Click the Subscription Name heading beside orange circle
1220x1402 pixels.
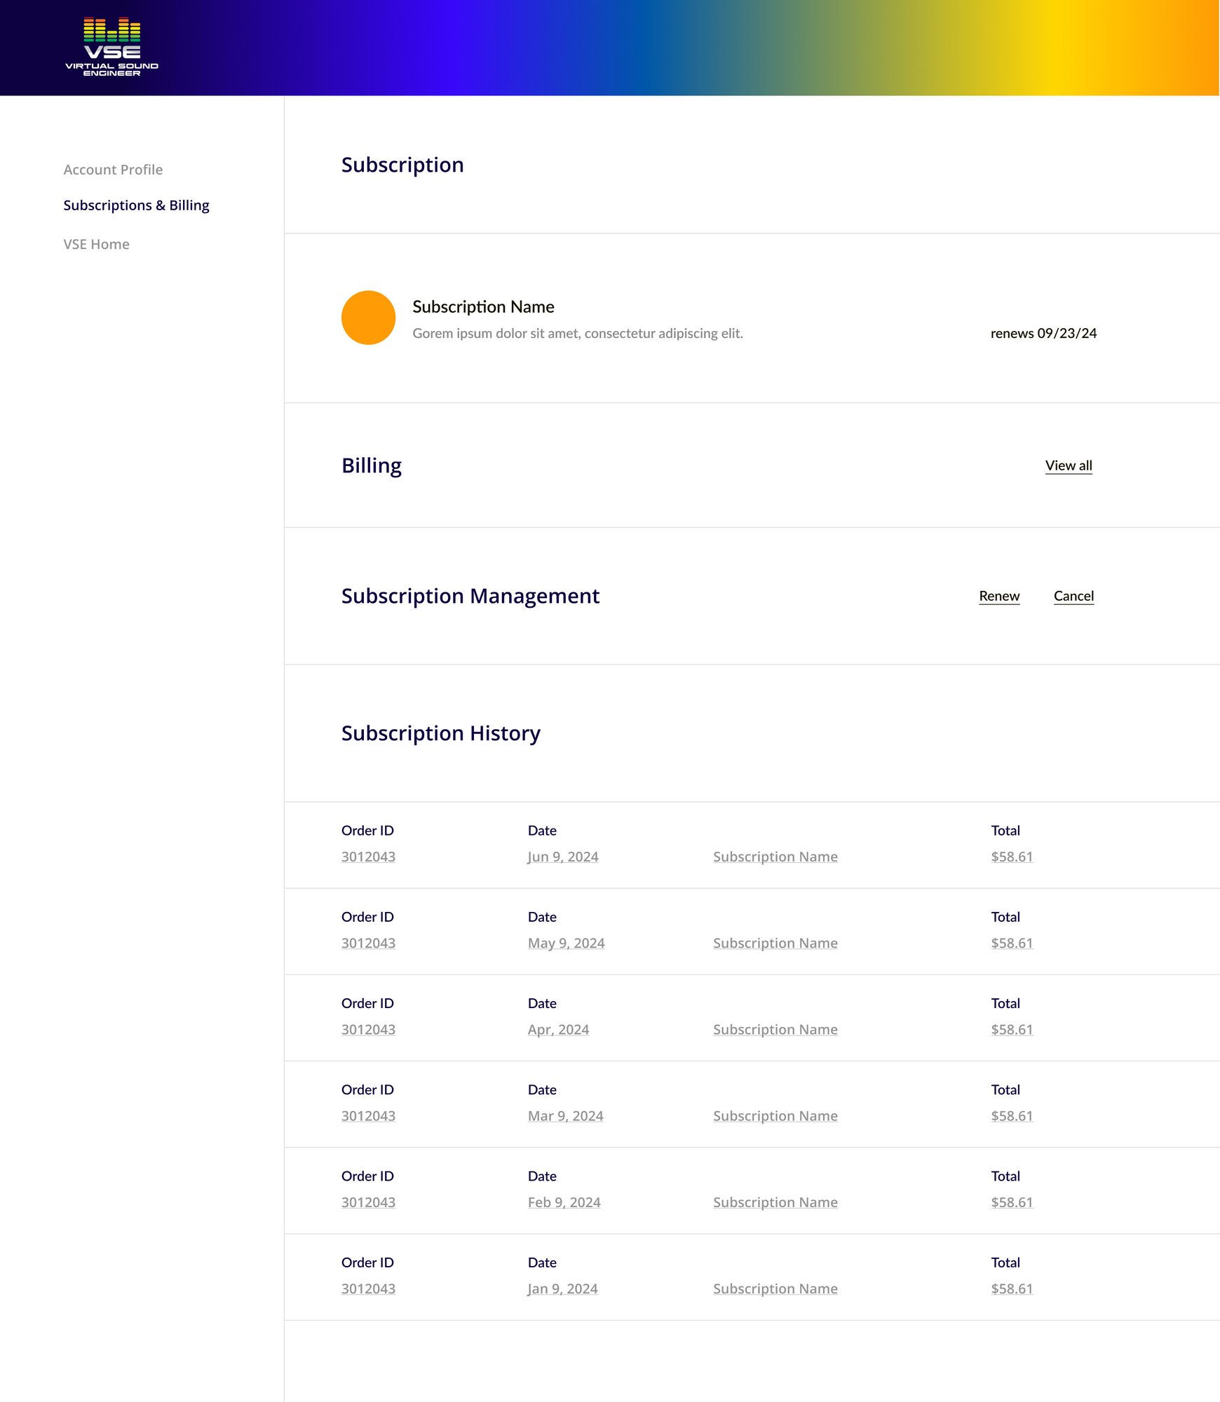(483, 307)
